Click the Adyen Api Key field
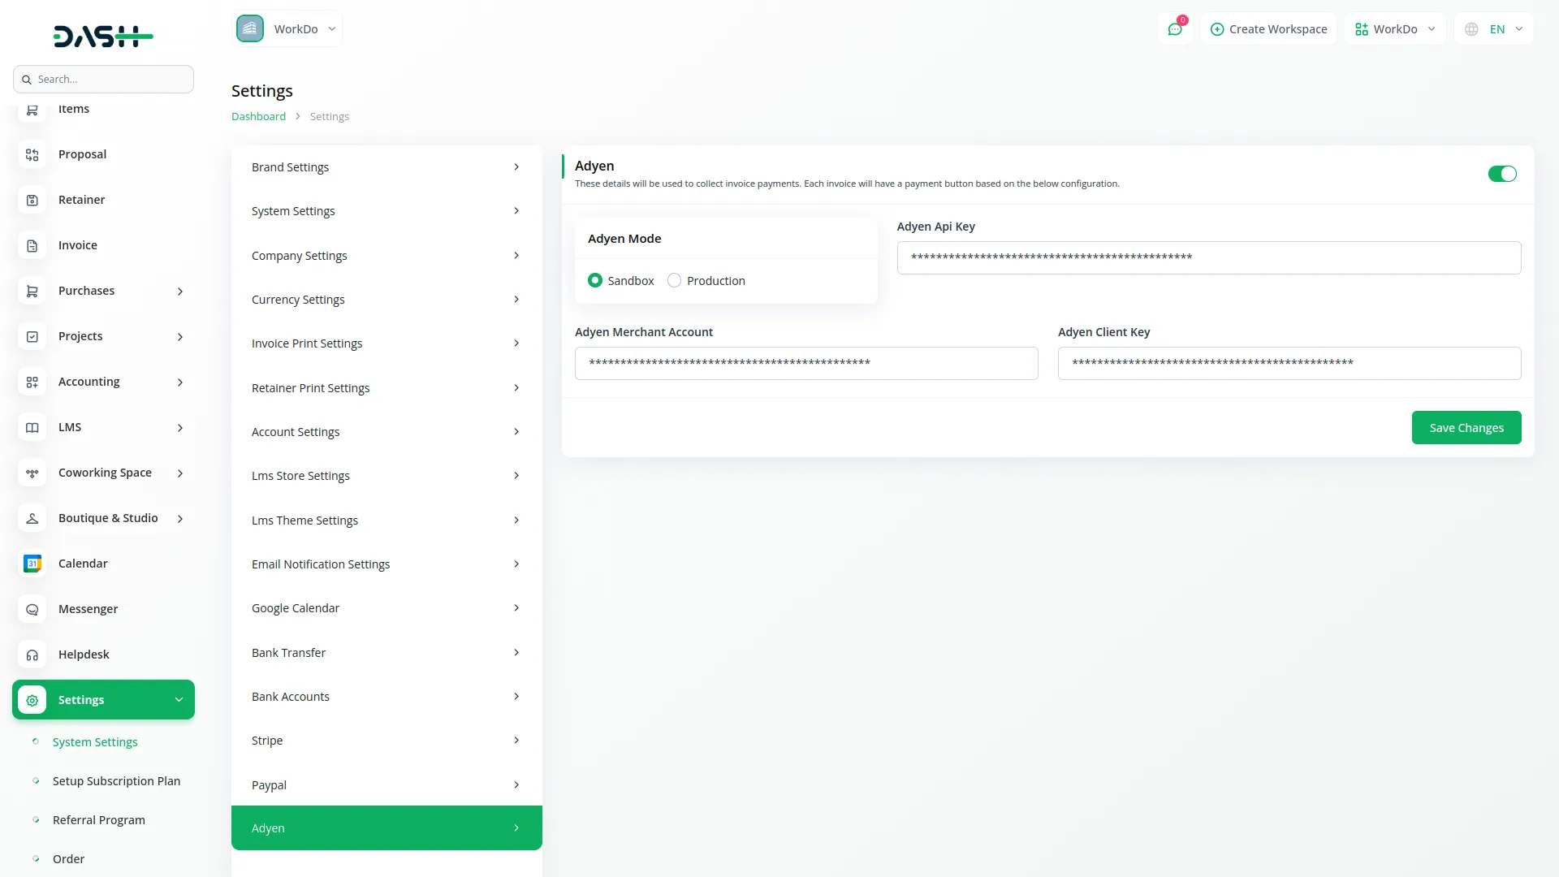Image resolution: width=1559 pixels, height=877 pixels. click(x=1208, y=257)
